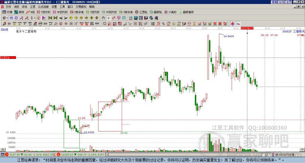Image resolution: width=305 pixels, height=163 pixels.
Task: Click the 14.5600 high price label
Action: tap(228, 36)
